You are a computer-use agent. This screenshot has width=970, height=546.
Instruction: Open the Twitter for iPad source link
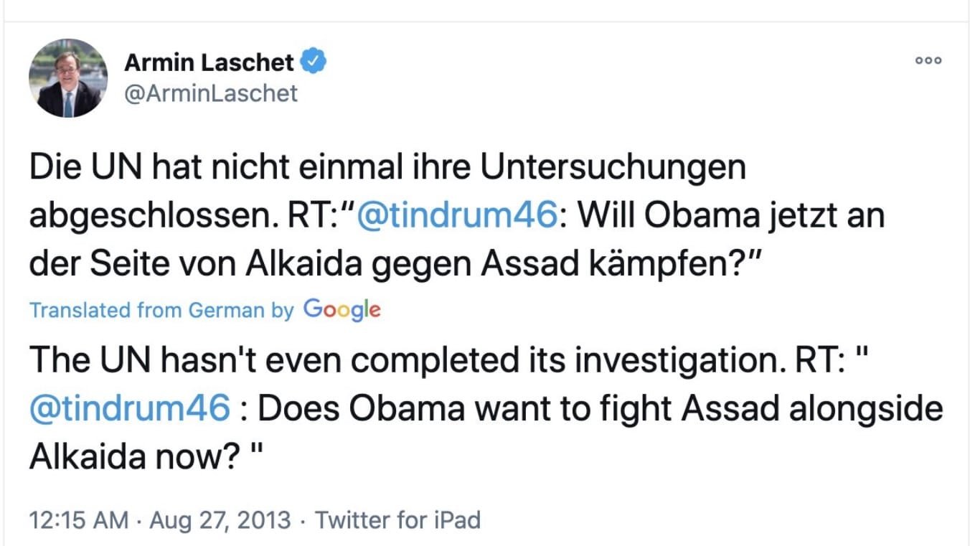[398, 519]
